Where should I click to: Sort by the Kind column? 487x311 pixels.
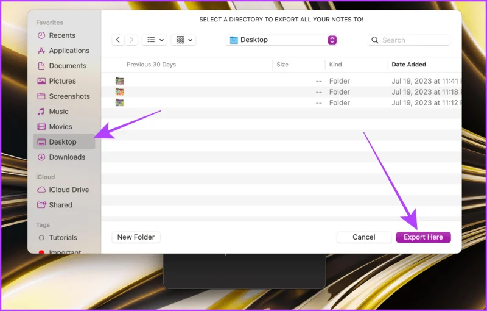pos(335,65)
